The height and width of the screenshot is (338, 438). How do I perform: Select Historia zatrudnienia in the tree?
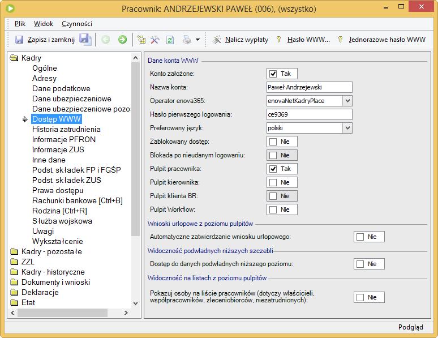coord(66,130)
